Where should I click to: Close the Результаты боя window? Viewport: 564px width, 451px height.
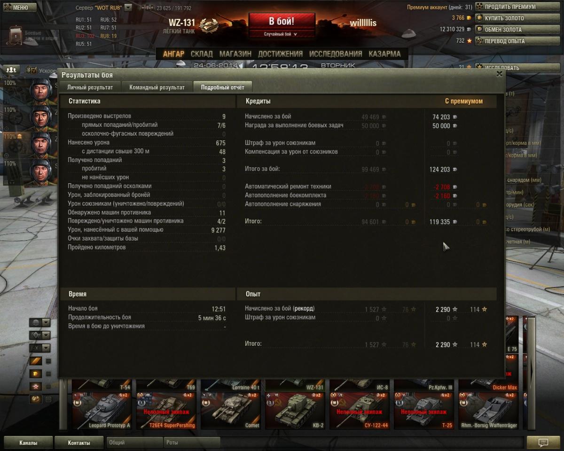499,74
